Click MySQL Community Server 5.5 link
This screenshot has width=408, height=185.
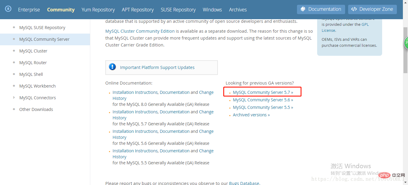click(263, 107)
